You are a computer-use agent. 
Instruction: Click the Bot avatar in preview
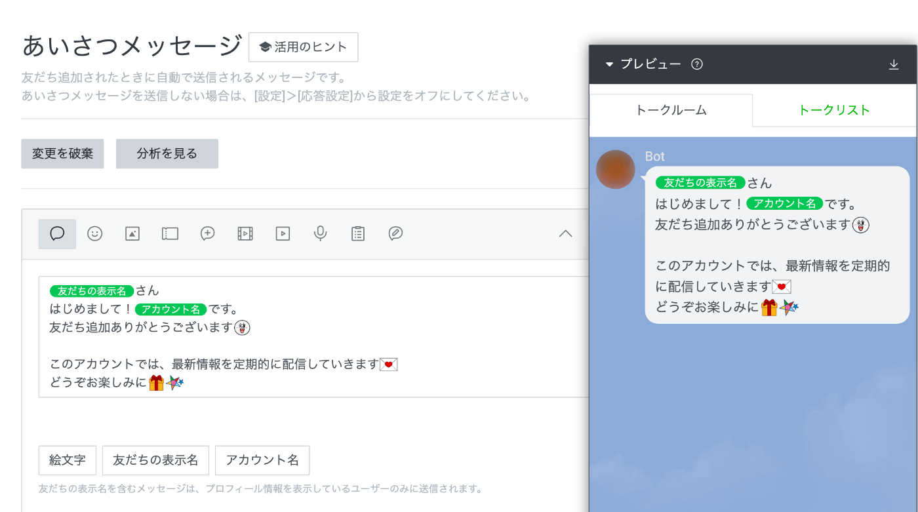coord(615,169)
